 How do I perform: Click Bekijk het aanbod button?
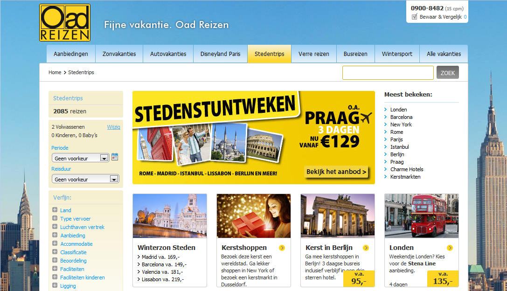(336, 172)
